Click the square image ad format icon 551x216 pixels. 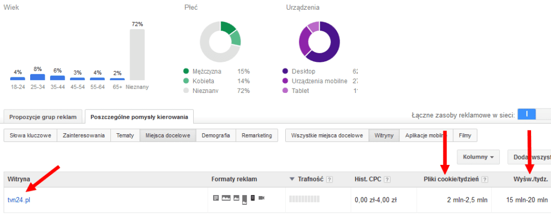point(236,198)
